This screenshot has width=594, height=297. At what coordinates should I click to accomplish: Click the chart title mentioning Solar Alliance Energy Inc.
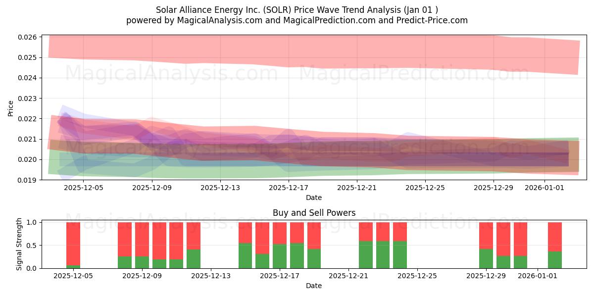pyautogui.click(x=297, y=10)
